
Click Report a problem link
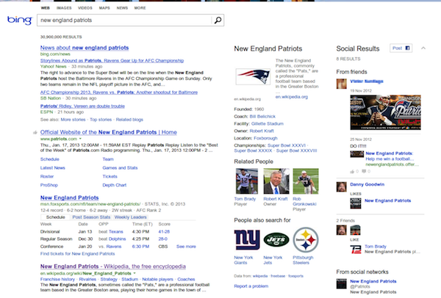(251, 286)
